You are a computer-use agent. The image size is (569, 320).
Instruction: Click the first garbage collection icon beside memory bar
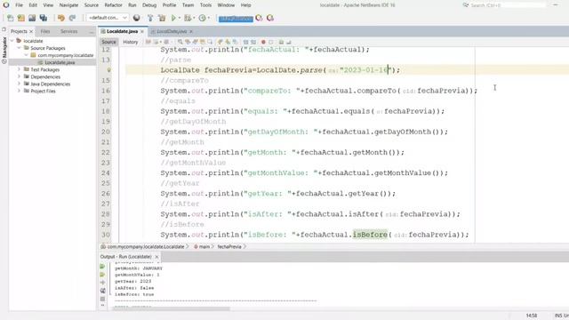(x=259, y=18)
